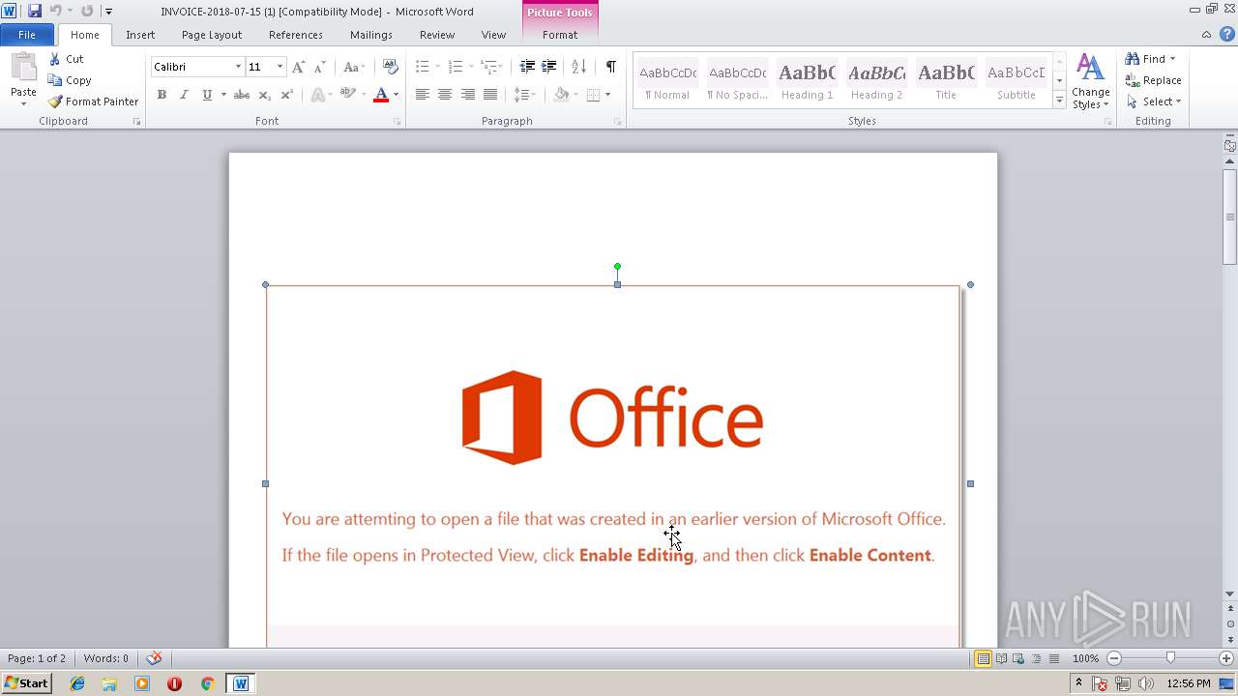The height and width of the screenshot is (696, 1238).
Task: Switch to the Insert tab
Action: (x=140, y=35)
